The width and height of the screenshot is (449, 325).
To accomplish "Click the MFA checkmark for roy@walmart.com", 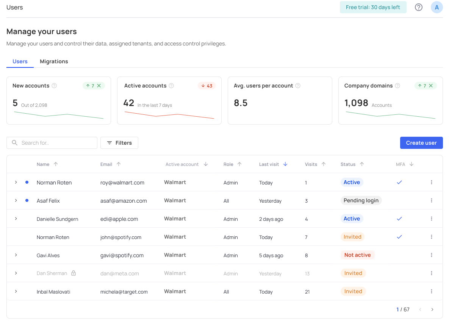I will point(399,182).
